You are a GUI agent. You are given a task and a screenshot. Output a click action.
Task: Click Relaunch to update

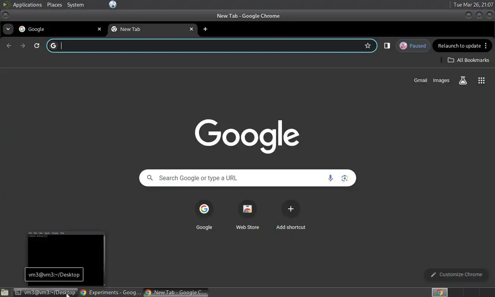coord(459,46)
